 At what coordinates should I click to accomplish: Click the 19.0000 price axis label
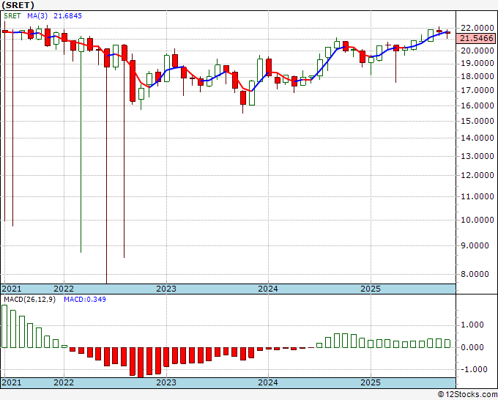click(477, 63)
